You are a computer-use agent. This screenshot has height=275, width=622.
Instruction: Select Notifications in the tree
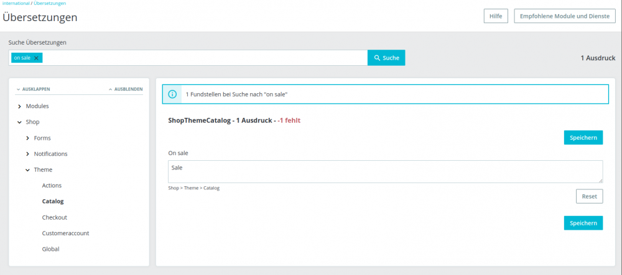pyautogui.click(x=51, y=153)
